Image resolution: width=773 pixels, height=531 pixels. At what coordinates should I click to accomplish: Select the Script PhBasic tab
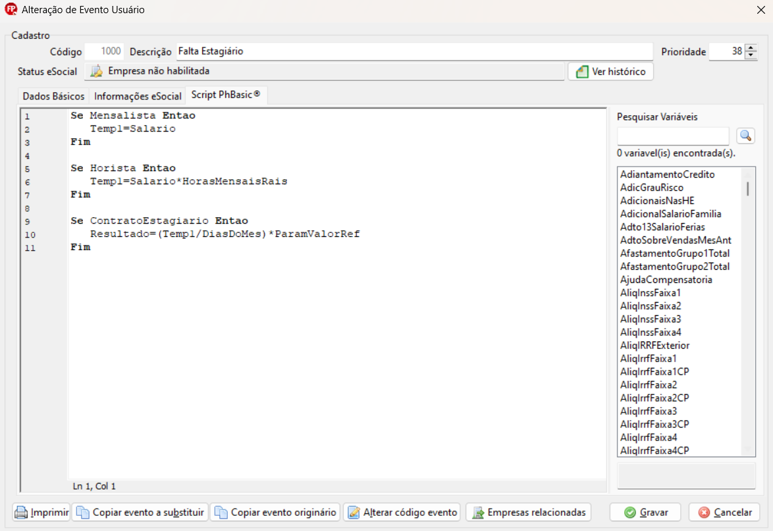[x=226, y=95]
